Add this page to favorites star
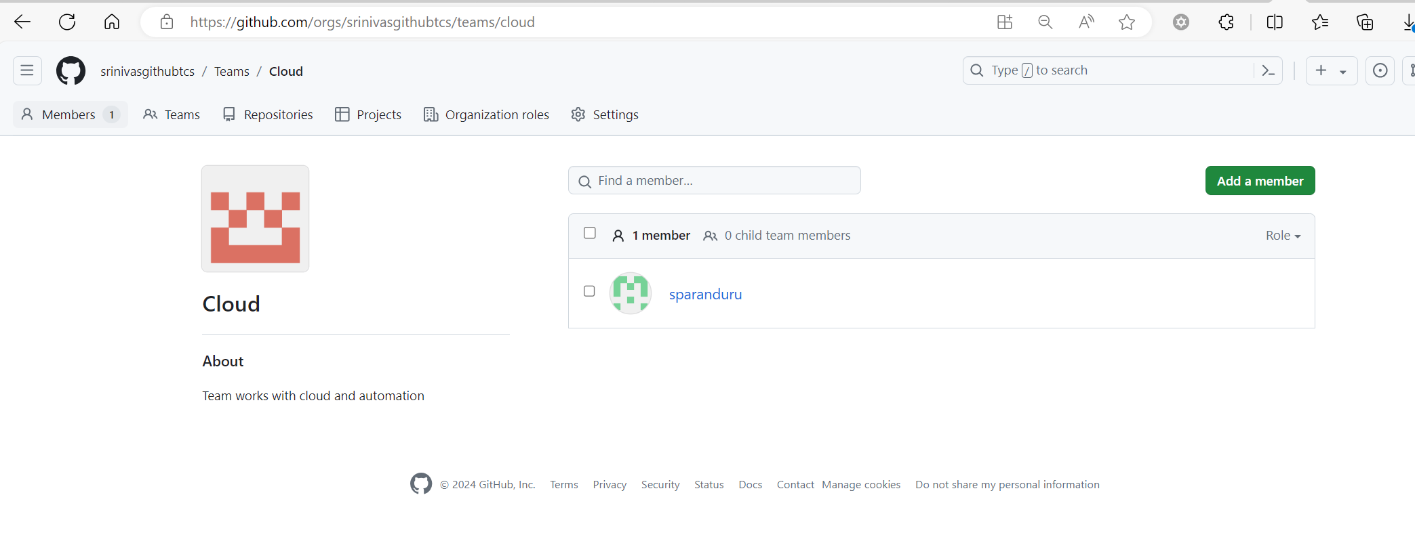The width and height of the screenshot is (1415, 558). (1127, 22)
